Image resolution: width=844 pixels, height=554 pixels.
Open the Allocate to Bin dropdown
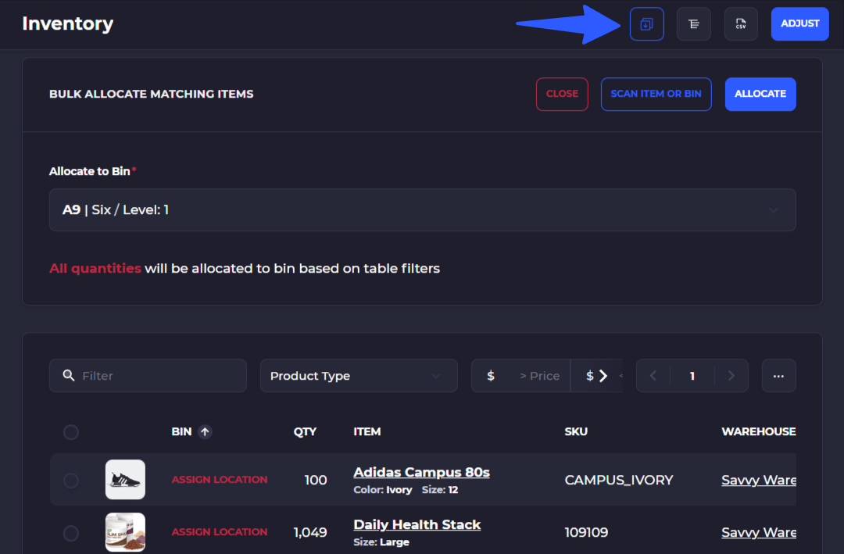click(423, 210)
